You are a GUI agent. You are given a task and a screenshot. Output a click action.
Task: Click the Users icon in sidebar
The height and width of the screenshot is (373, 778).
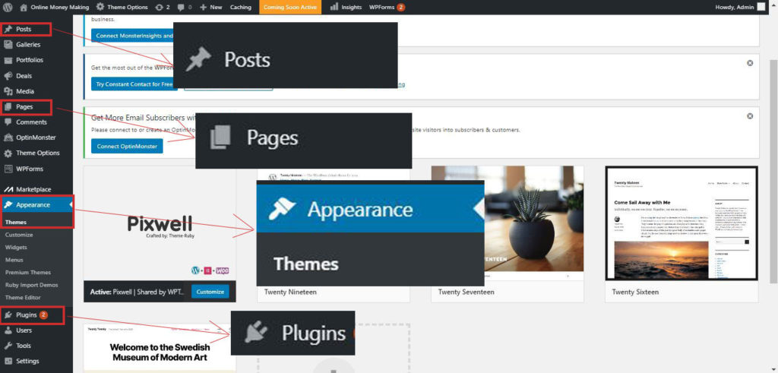(x=8, y=330)
